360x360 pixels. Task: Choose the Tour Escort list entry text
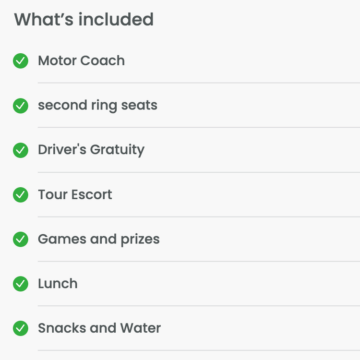[75, 195]
